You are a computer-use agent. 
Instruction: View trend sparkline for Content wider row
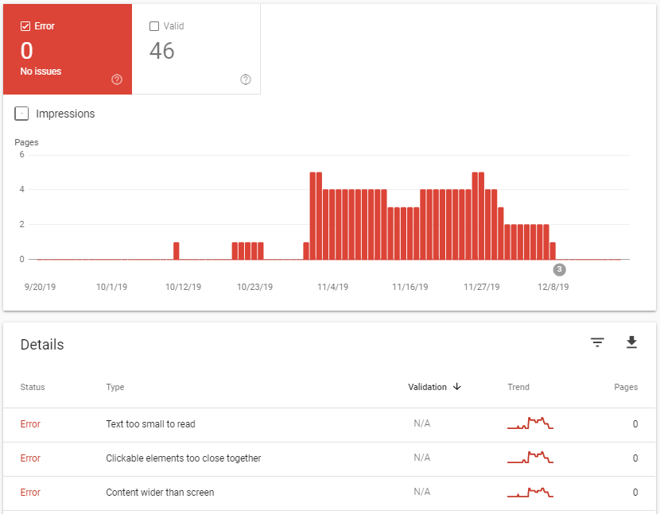point(530,492)
